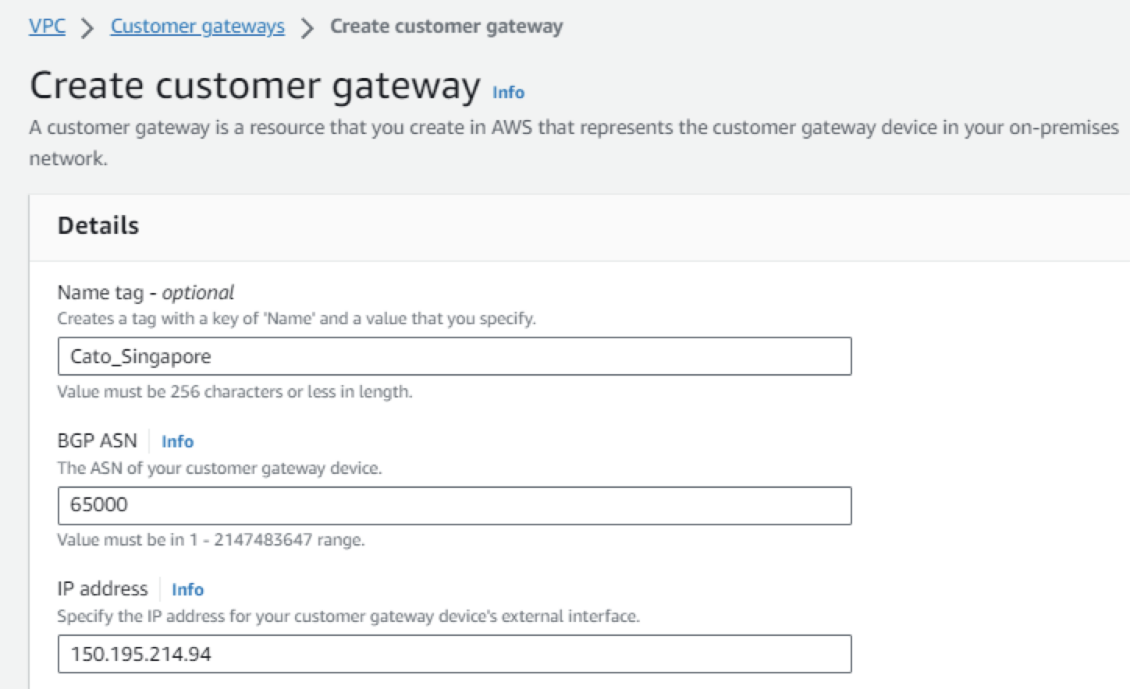Select the current breadcrumb 'Create customer gateway'
Screen dimensions: 1130x689
[446, 26]
